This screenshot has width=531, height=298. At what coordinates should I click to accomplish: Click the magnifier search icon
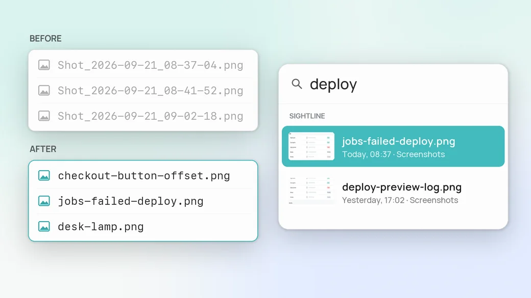(297, 84)
